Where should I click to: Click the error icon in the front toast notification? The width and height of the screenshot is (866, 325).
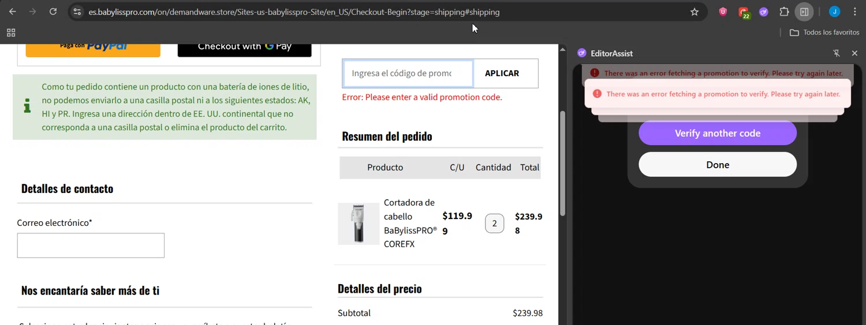pos(598,94)
